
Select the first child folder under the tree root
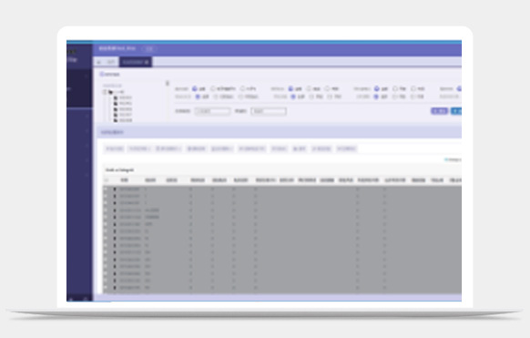(x=123, y=97)
